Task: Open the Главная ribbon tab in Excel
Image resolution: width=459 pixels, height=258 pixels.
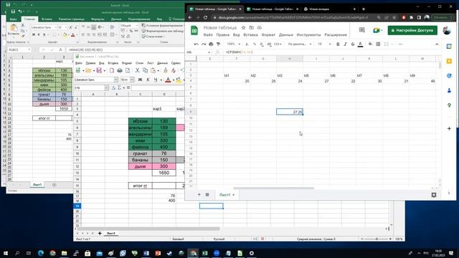Action: click(x=29, y=19)
